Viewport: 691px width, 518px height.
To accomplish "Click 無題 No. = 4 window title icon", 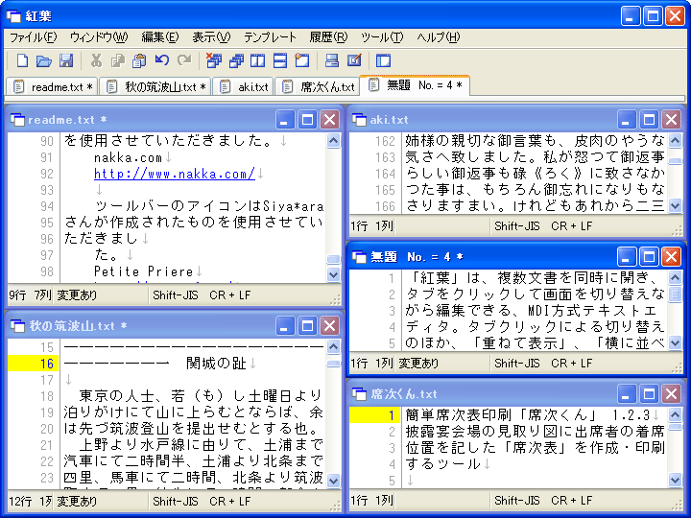I will tap(359, 256).
